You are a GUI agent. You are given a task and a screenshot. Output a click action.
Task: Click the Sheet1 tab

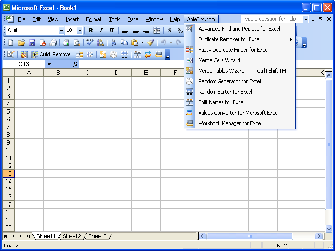coord(46,236)
